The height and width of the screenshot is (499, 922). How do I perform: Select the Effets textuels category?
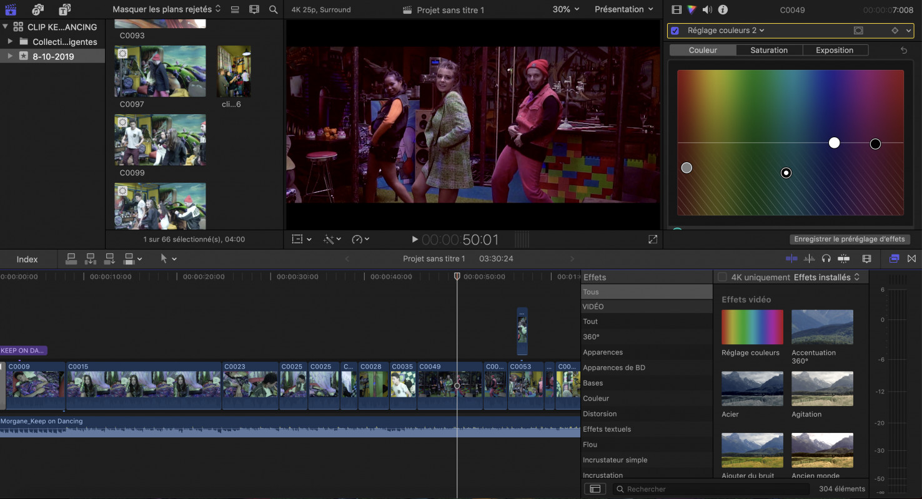click(x=647, y=429)
